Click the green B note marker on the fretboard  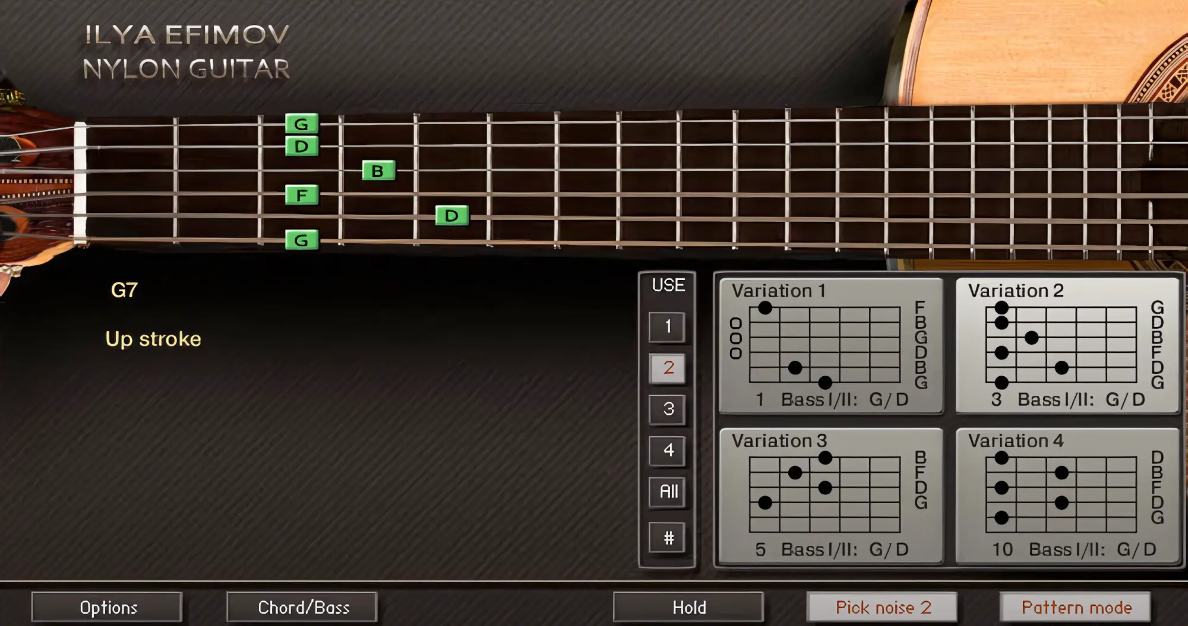point(378,171)
